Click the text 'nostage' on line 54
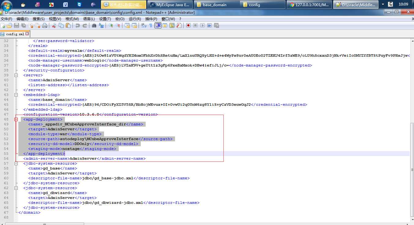Image resolution: width=414 pixels, height=225 pixels. coord(71,149)
